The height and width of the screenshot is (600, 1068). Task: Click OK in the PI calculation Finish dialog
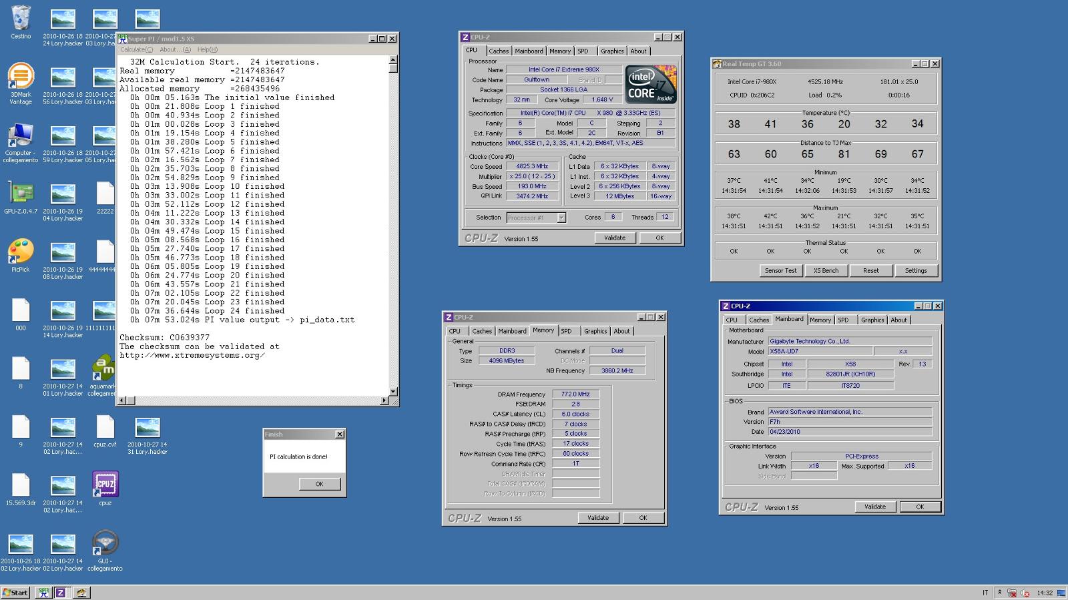(319, 484)
